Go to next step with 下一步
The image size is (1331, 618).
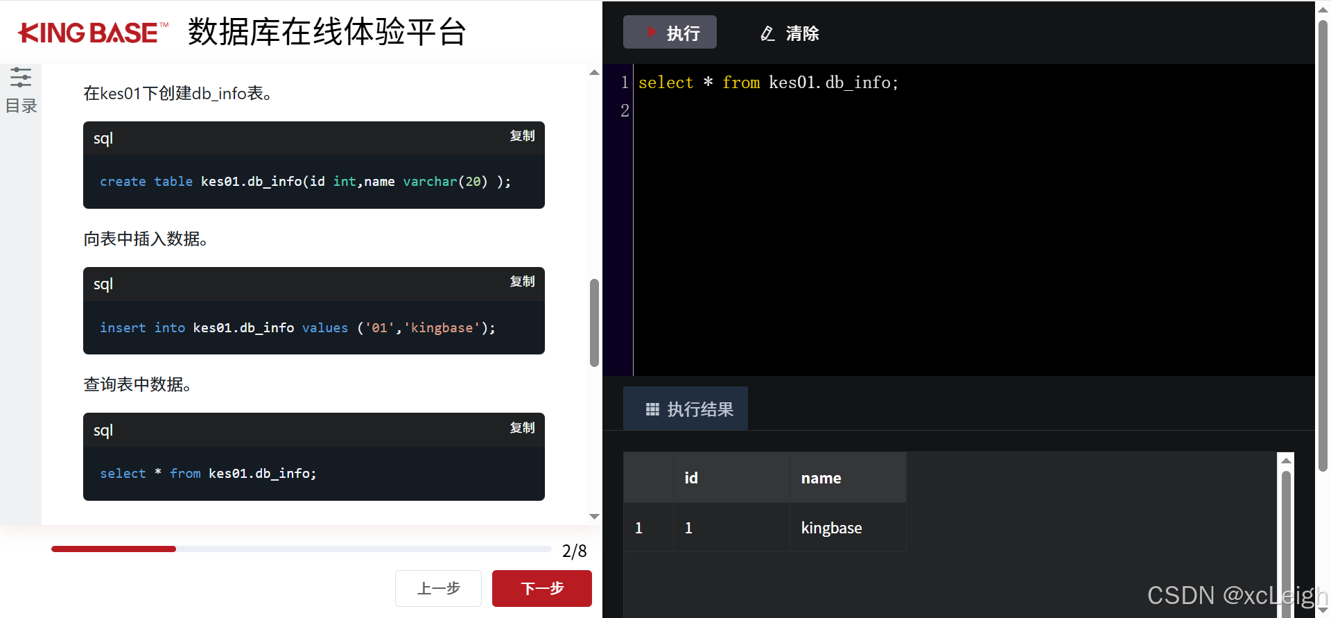(542, 588)
